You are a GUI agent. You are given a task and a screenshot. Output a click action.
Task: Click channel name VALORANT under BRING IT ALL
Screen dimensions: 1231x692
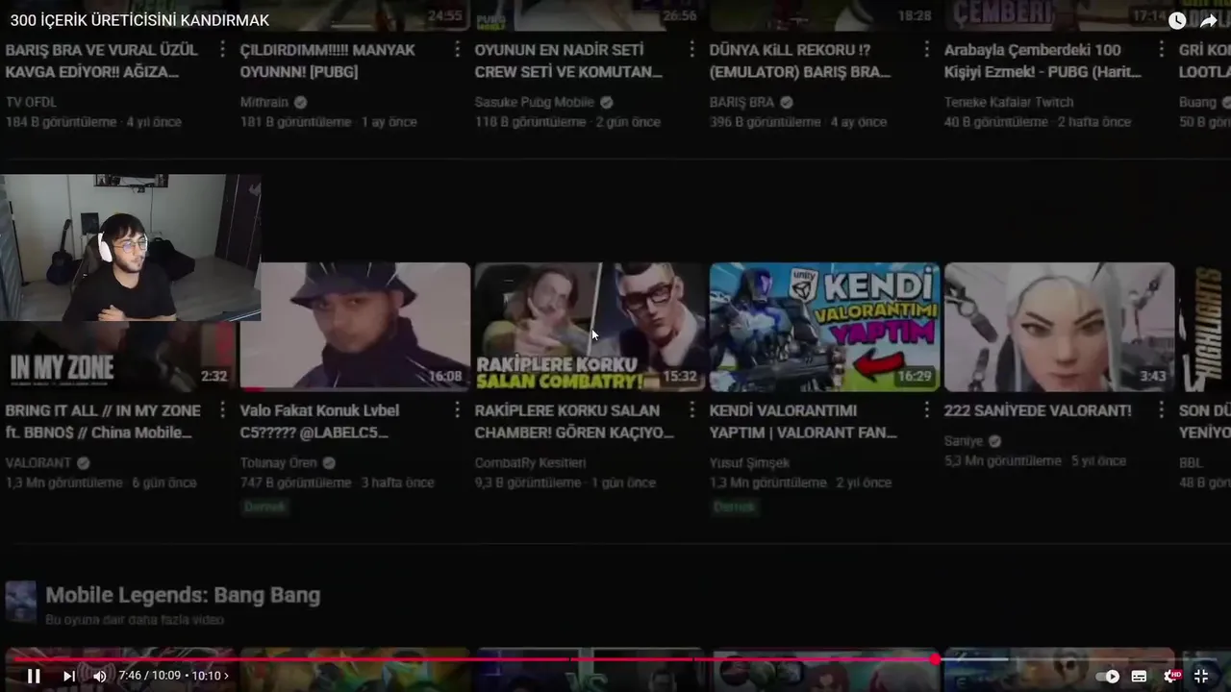(38, 462)
